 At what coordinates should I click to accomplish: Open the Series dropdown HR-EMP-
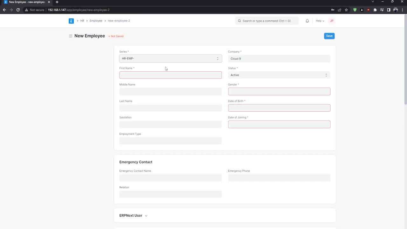pos(170,59)
